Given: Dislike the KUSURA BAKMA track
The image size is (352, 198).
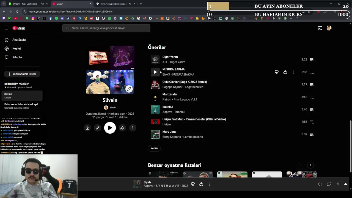Looking at the screenshot, I should (277, 72).
